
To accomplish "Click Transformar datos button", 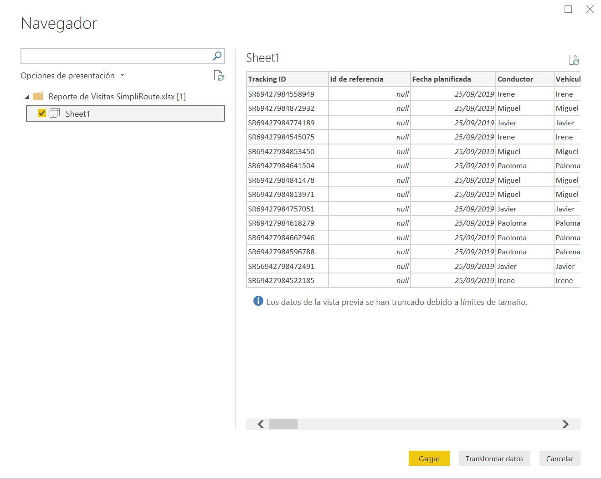I will (x=494, y=458).
